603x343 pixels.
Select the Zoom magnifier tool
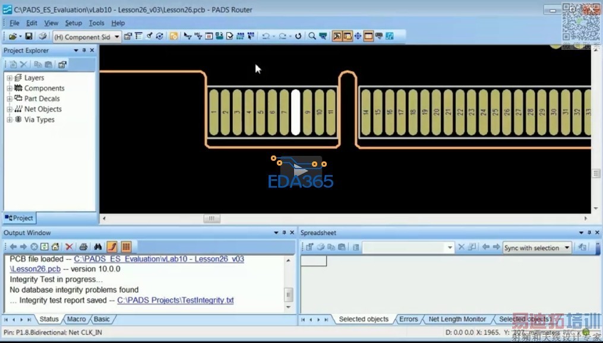(x=312, y=36)
